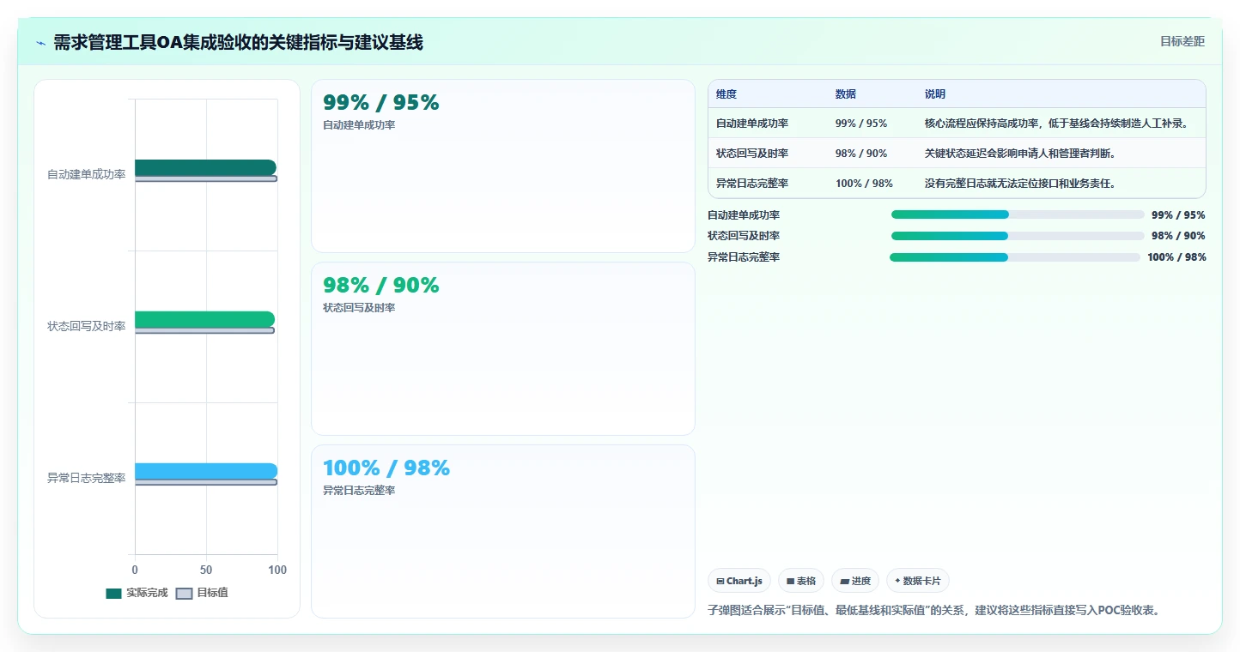Click the 自动建单成功率 progress bar

1018,214
